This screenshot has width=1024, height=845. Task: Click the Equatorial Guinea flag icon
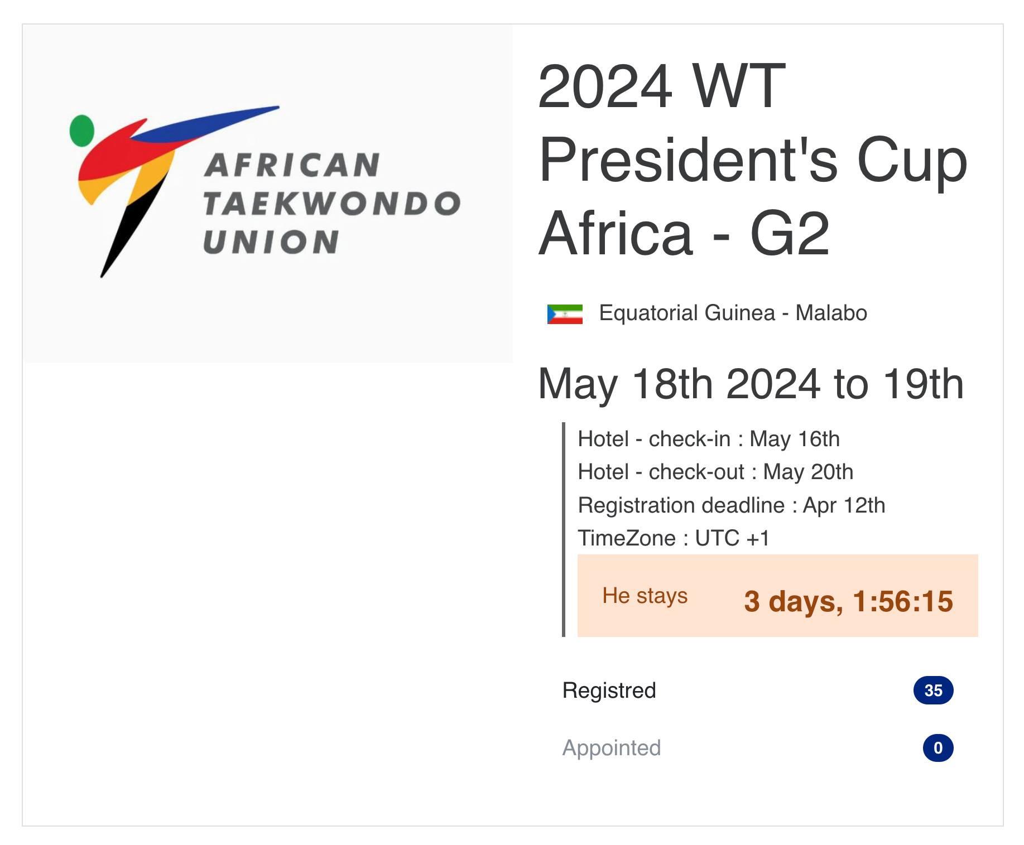coord(565,314)
